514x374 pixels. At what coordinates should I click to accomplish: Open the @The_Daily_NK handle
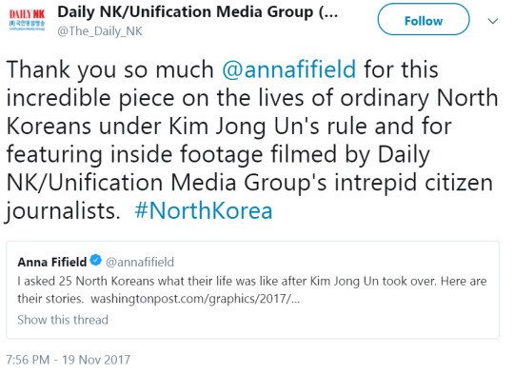pyautogui.click(x=100, y=31)
